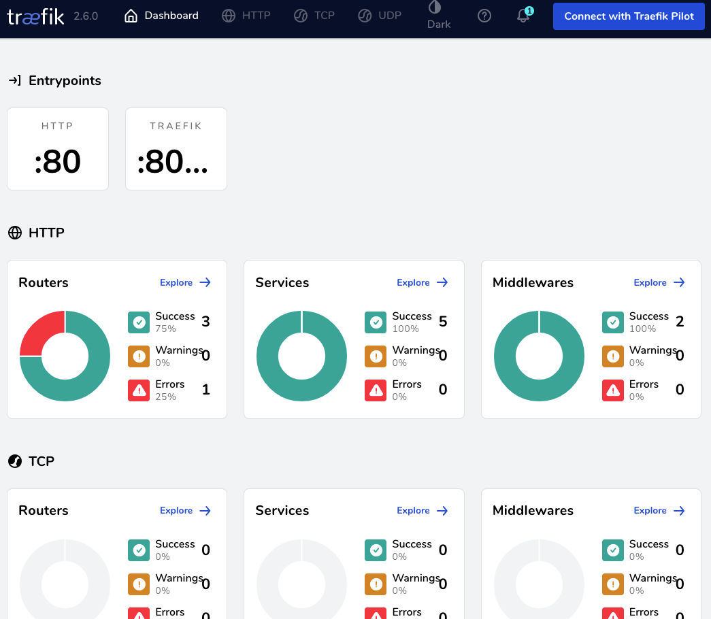
Task: Explore HTTP Middlewares
Action: pyautogui.click(x=659, y=282)
